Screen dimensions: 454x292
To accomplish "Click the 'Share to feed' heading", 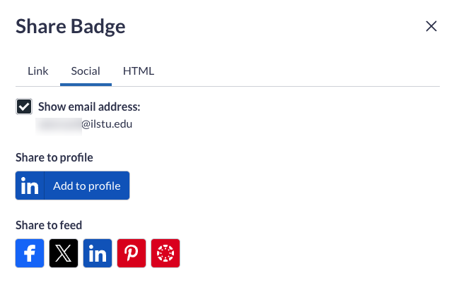I will (x=49, y=225).
